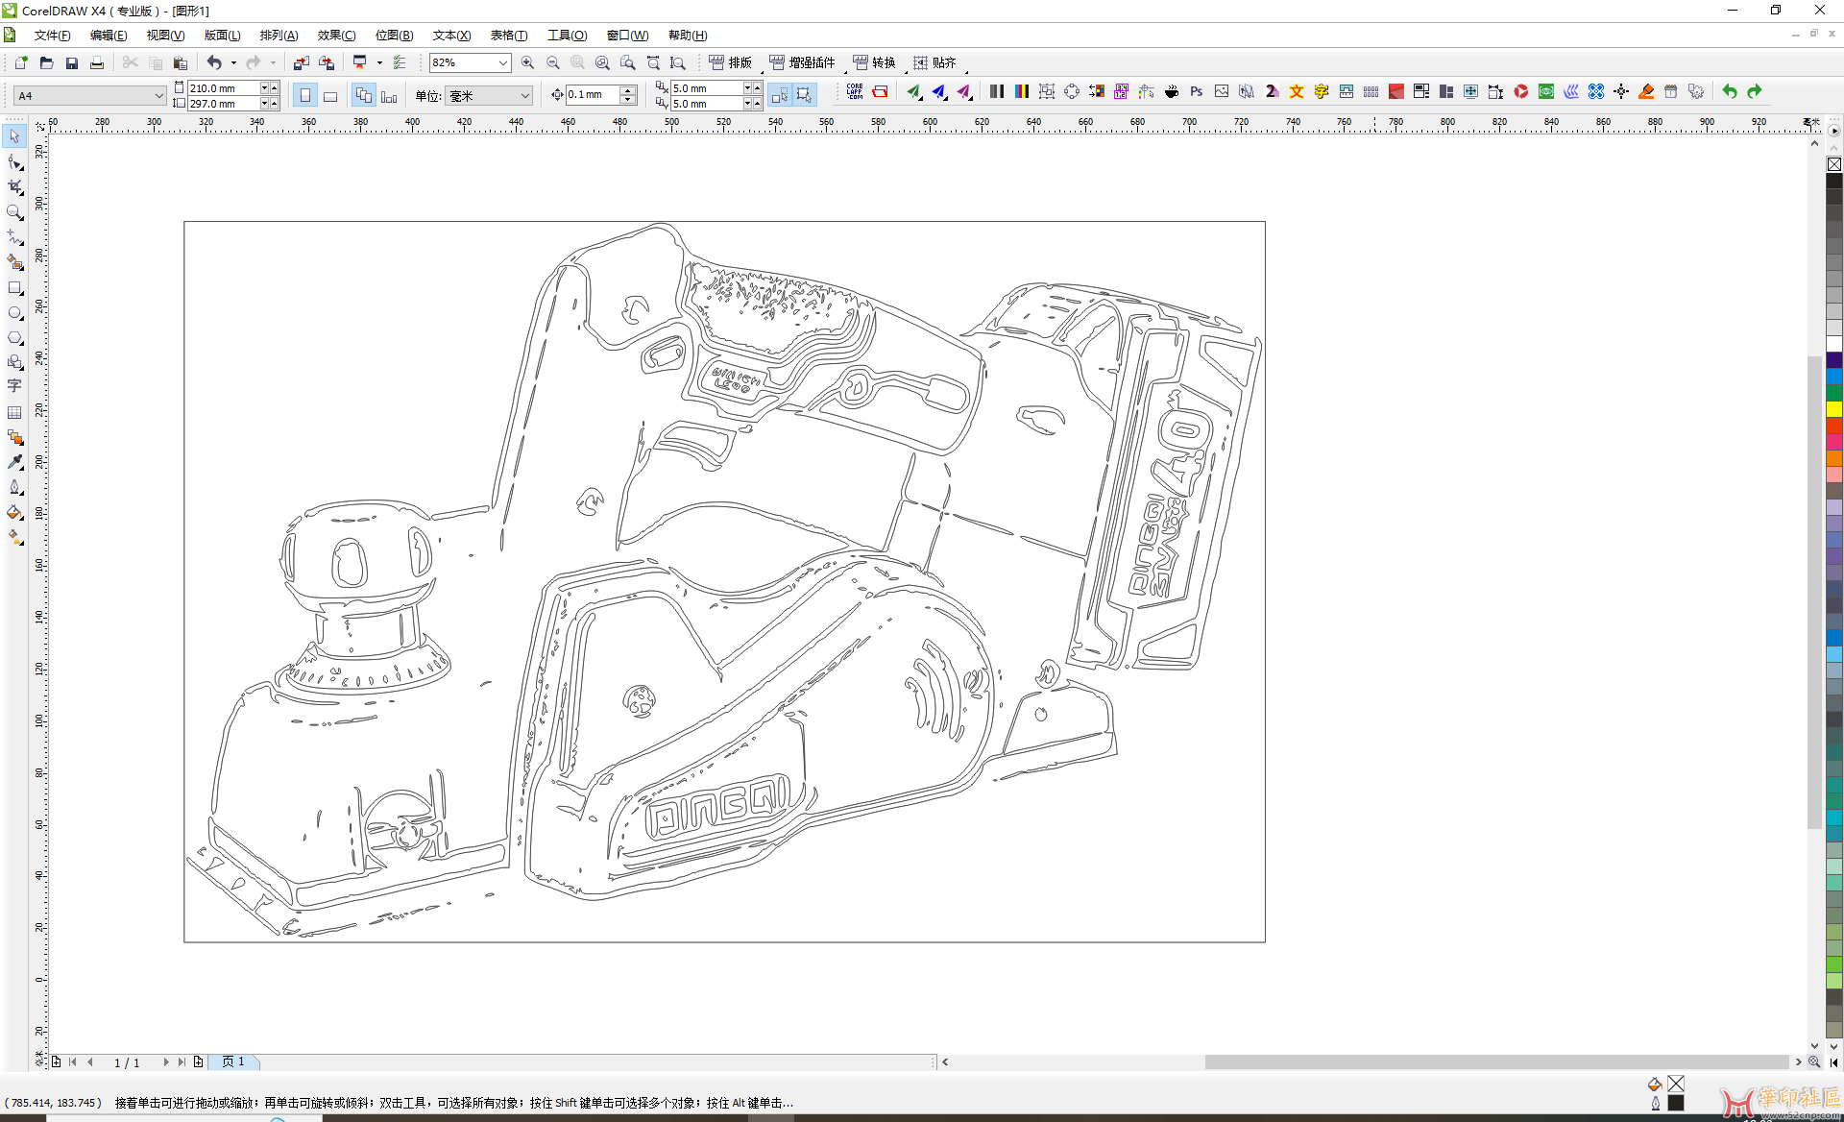This screenshot has height=1122, width=1844.
Task: Pick the teal swatch in the color palette
Action: (1833, 785)
